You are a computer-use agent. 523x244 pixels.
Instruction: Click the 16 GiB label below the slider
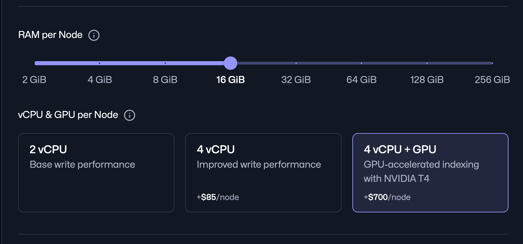pos(230,80)
